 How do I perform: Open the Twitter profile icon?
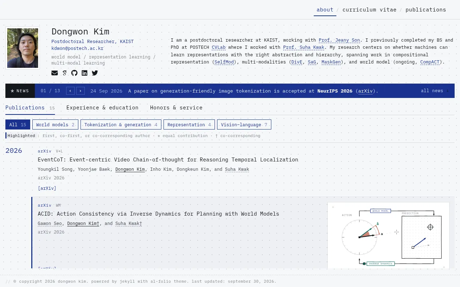95,73
